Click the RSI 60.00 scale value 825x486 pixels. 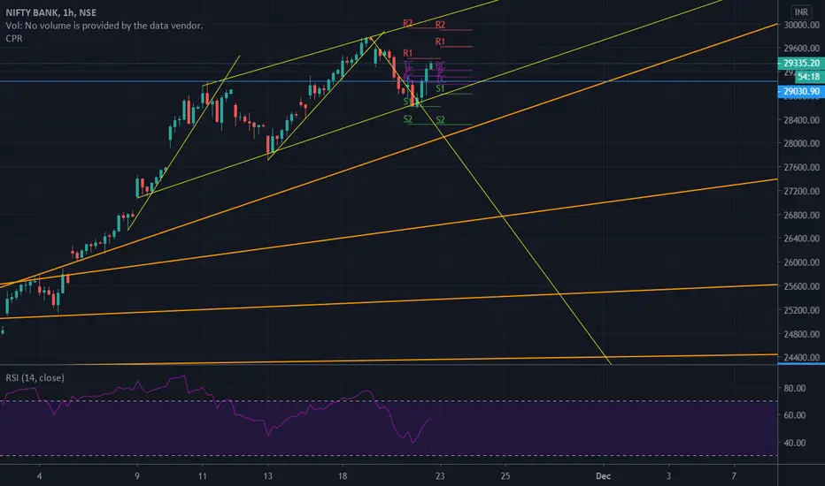click(x=795, y=415)
